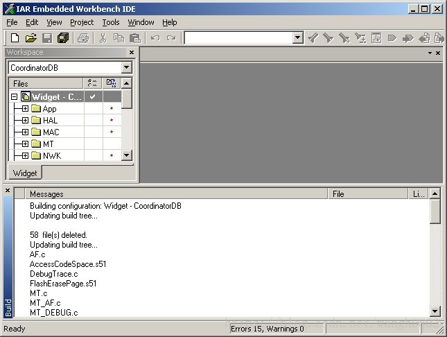Viewport: 447px width, 337px height.
Task: Click the Paste clipboard icon
Action: [135, 37]
